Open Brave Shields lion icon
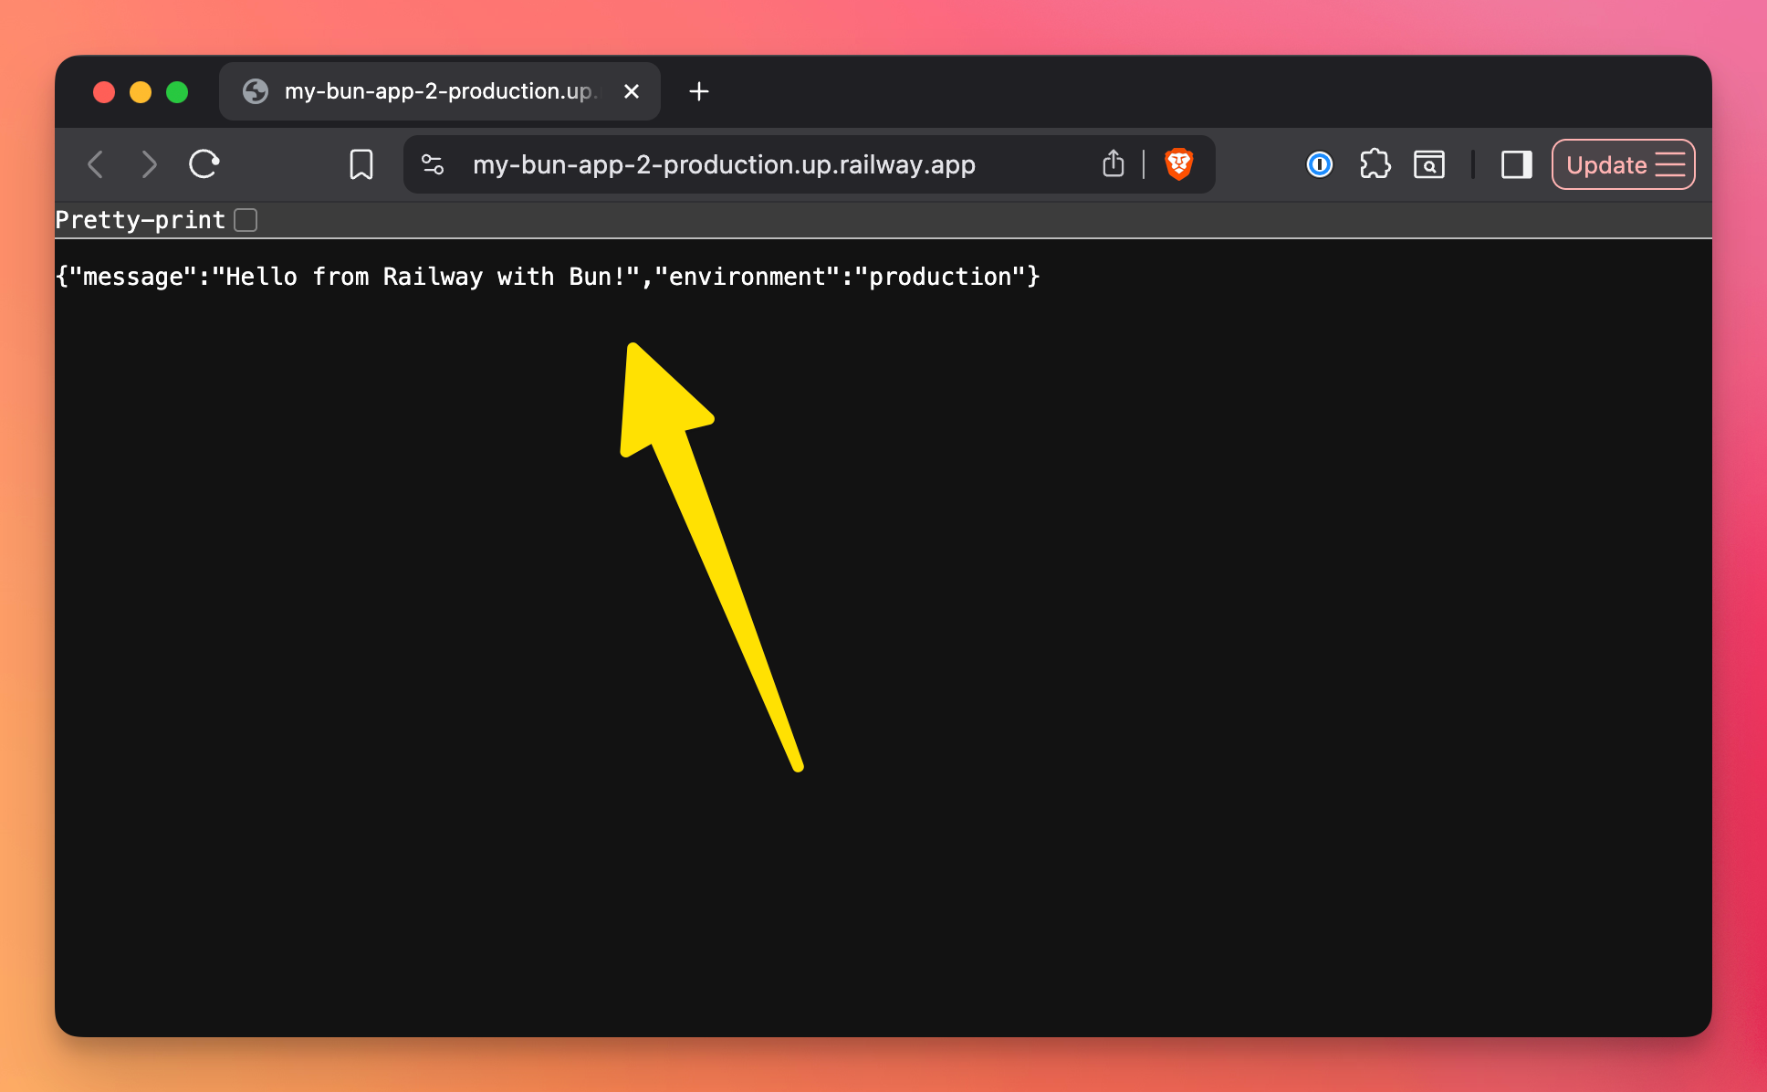Viewport: 1767px width, 1092px height. [x=1178, y=164]
